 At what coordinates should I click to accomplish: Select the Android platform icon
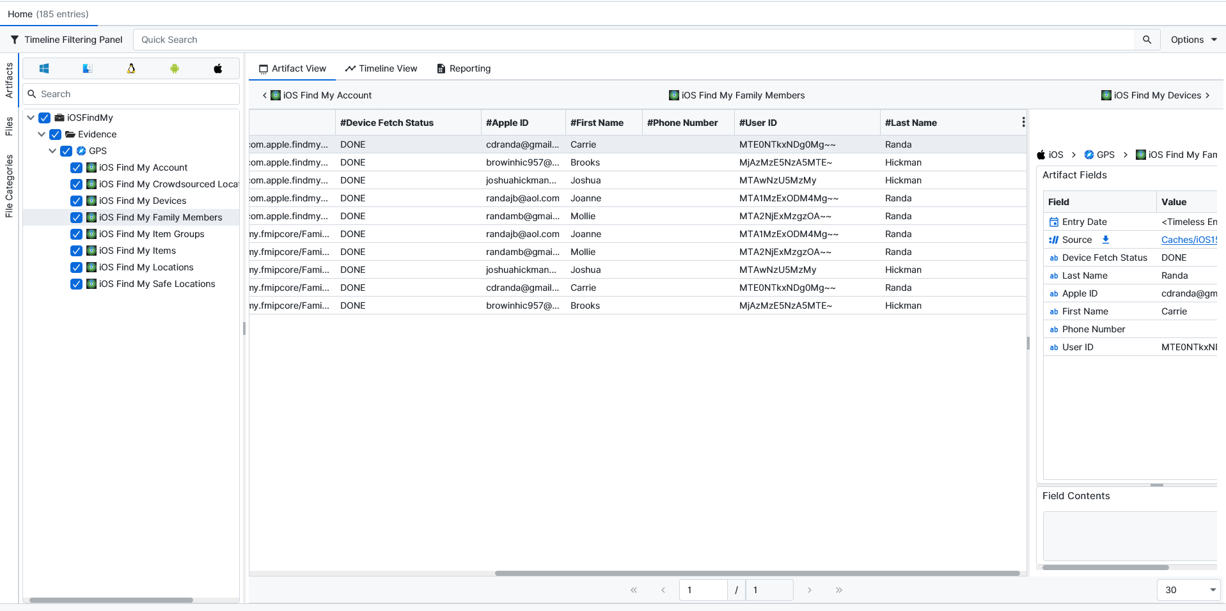(x=175, y=68)
